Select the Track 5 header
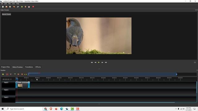The width and height of the screenshot is (198, 111). (x=8, y=85)
